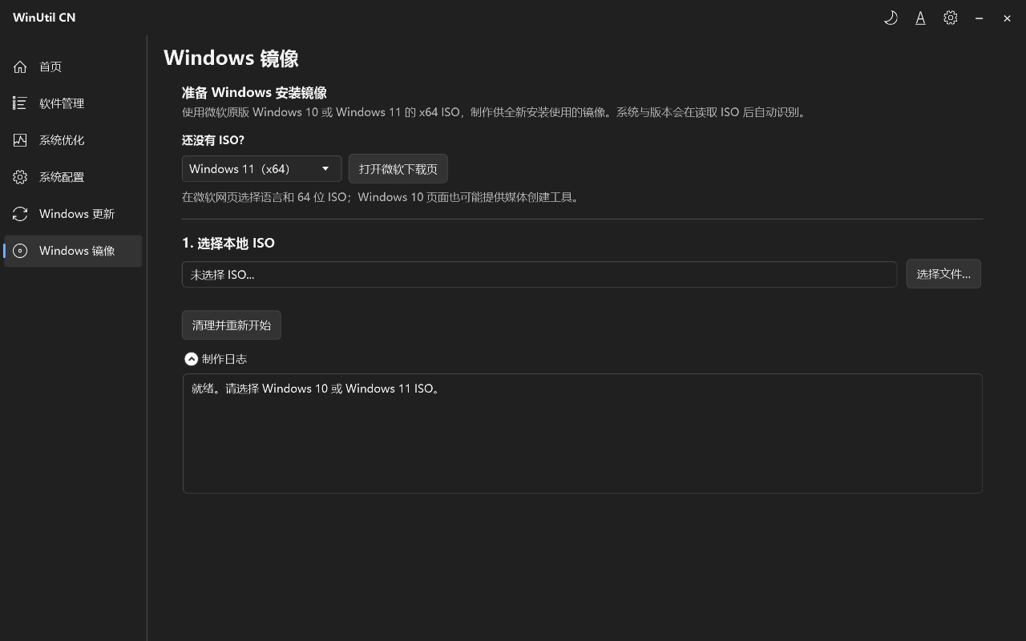Open the 软件管理 section

coord(73,103)
